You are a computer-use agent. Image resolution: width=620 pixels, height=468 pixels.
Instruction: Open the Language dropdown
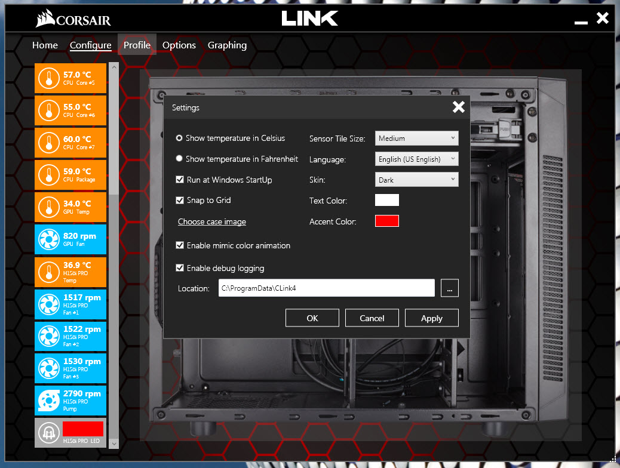coord(417,159)
